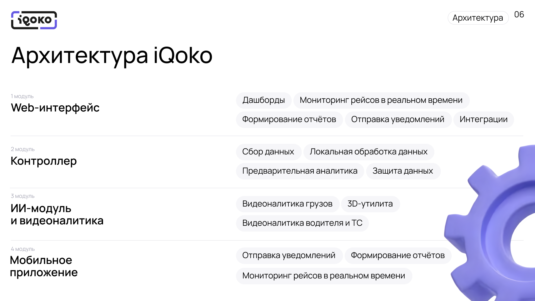Image resolution: width=535 pixels, height=301 pixels.
Task: Click the Интеграции pill
Action: [x=483, y=119]
